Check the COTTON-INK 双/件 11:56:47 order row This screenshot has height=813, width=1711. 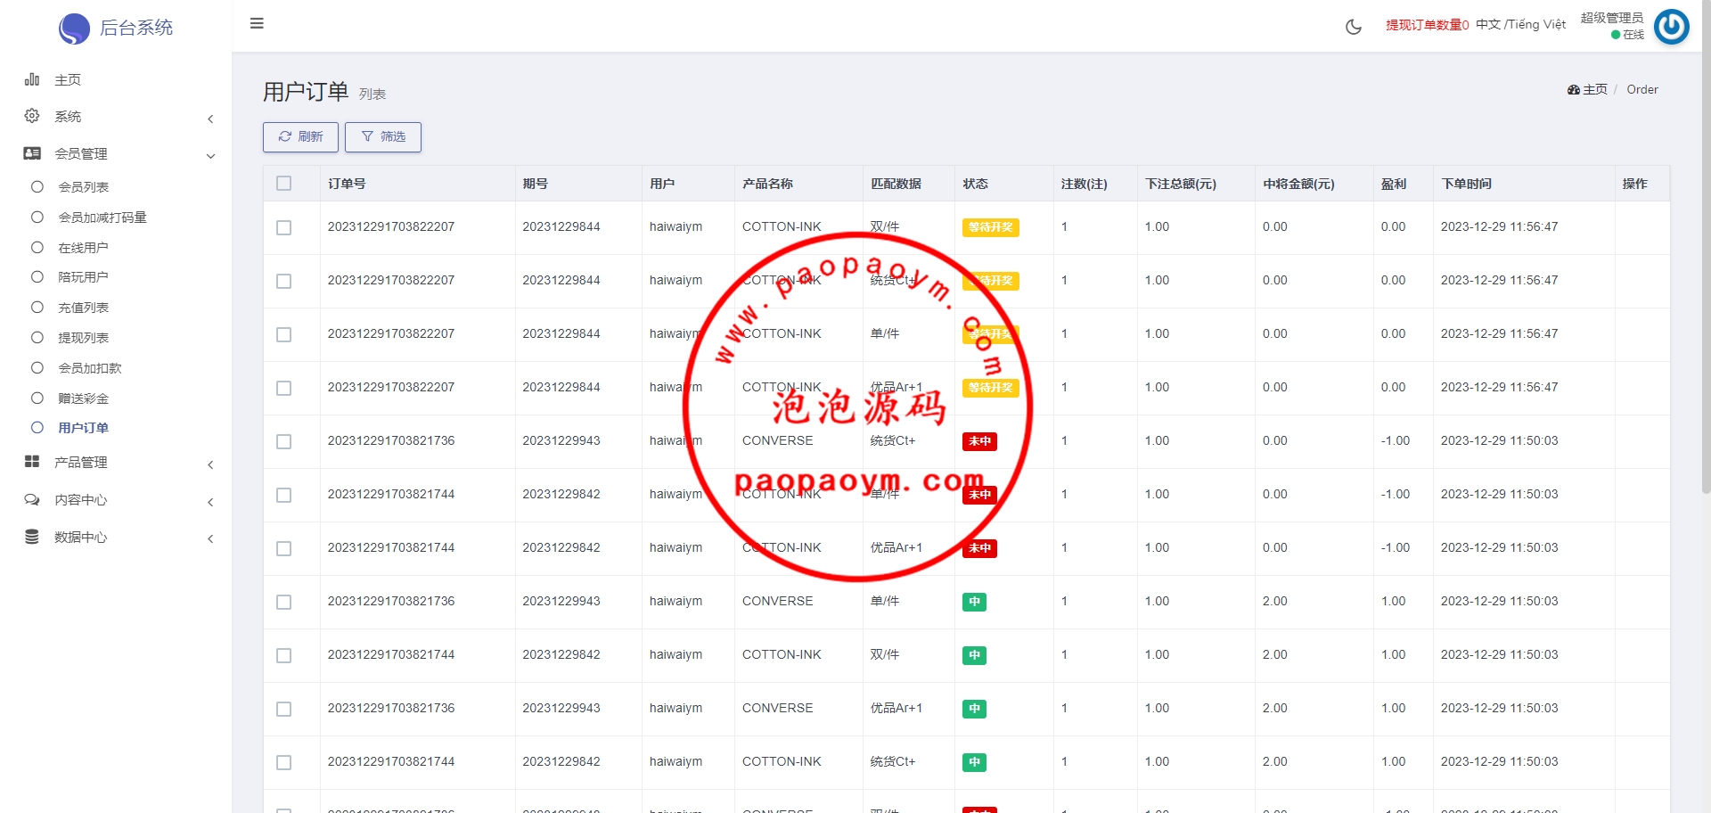click(284, 227)
